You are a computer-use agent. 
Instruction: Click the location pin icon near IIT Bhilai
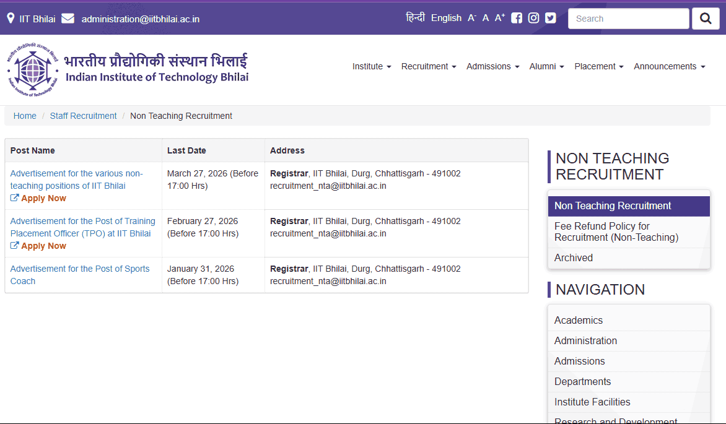11,18
